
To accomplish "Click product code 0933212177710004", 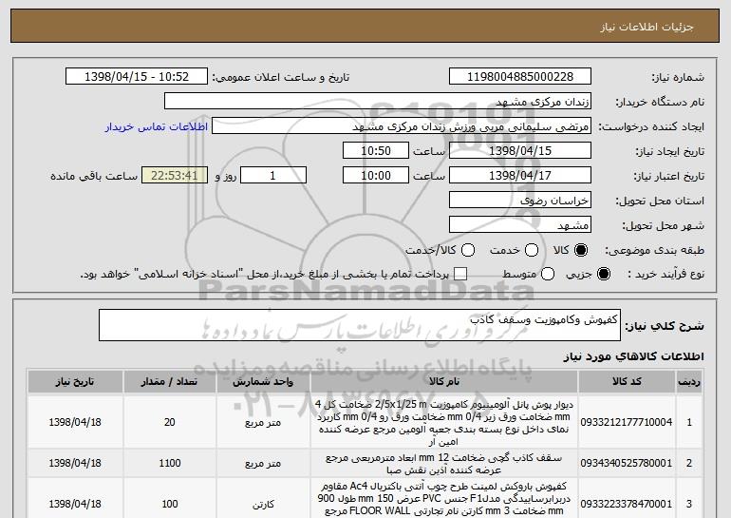I will [627, 422].
